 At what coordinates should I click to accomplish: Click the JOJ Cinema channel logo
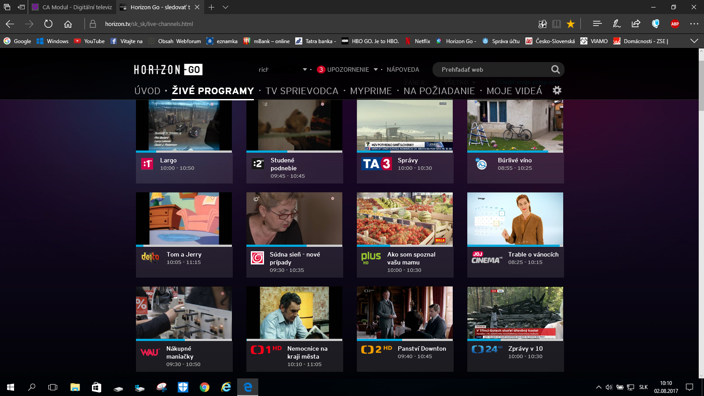(x=487, y=257)
